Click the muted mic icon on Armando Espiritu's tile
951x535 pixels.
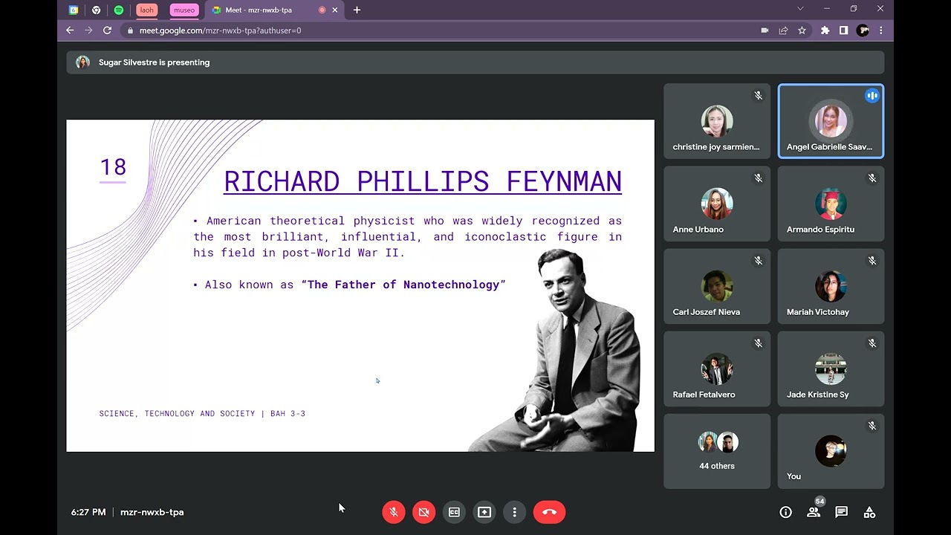click(872, 178)
